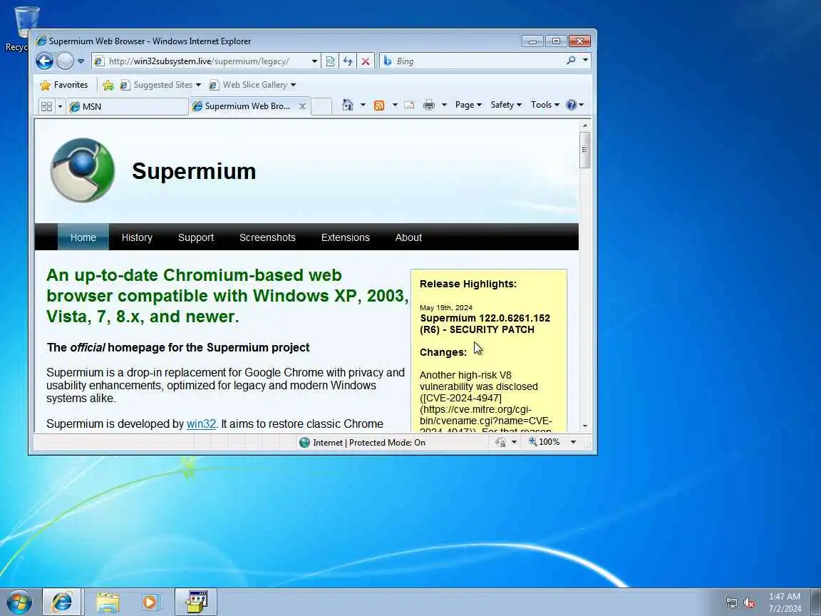Click the vertical scrollbar thumb
This screenshot has width=821, height=616.
coord(585,150)
